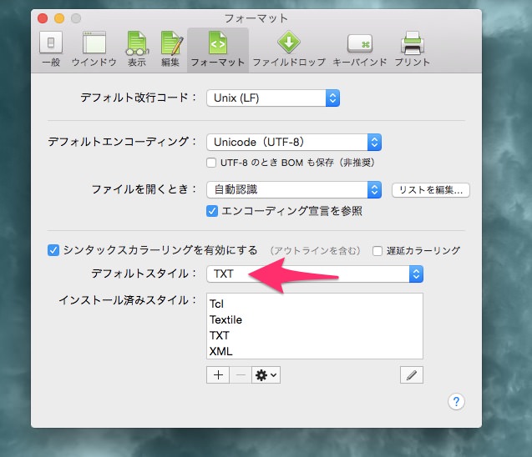Viewport: 532px width, 457px height.
Task: Select Textile in installed styles list
Action: 315,319
